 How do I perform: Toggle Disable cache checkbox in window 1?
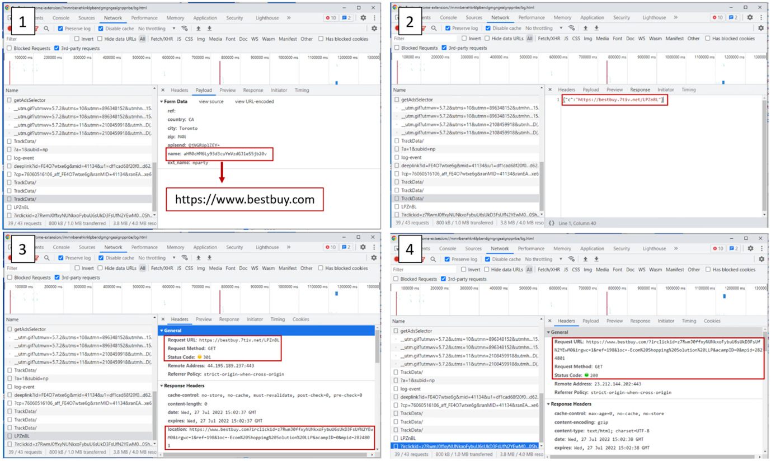click(x=101, y=29)
